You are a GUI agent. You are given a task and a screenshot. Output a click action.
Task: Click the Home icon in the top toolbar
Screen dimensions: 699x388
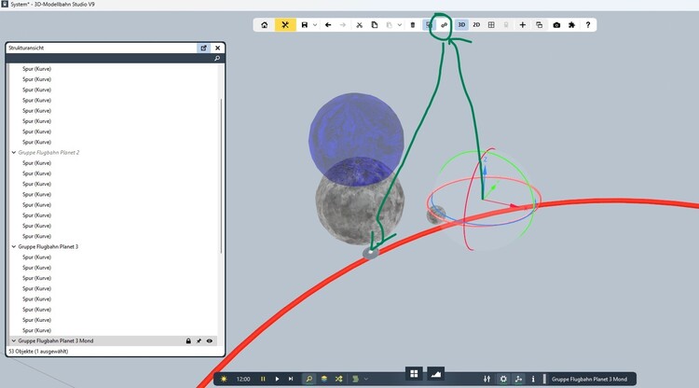[x=265, y=25]
